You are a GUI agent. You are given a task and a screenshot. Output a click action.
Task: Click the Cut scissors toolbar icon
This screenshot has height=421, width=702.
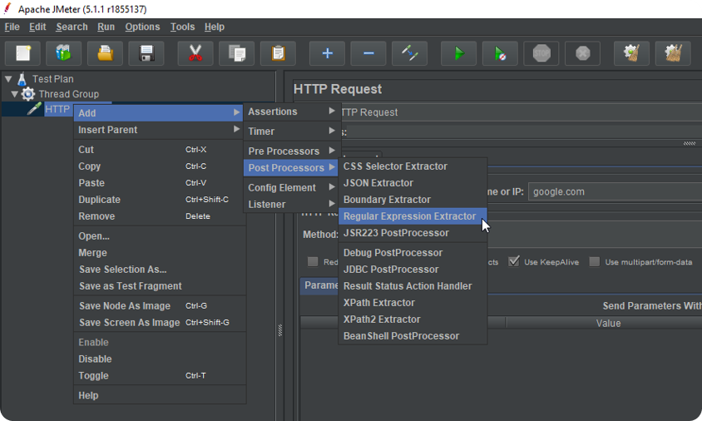click(x=195, y=53)
